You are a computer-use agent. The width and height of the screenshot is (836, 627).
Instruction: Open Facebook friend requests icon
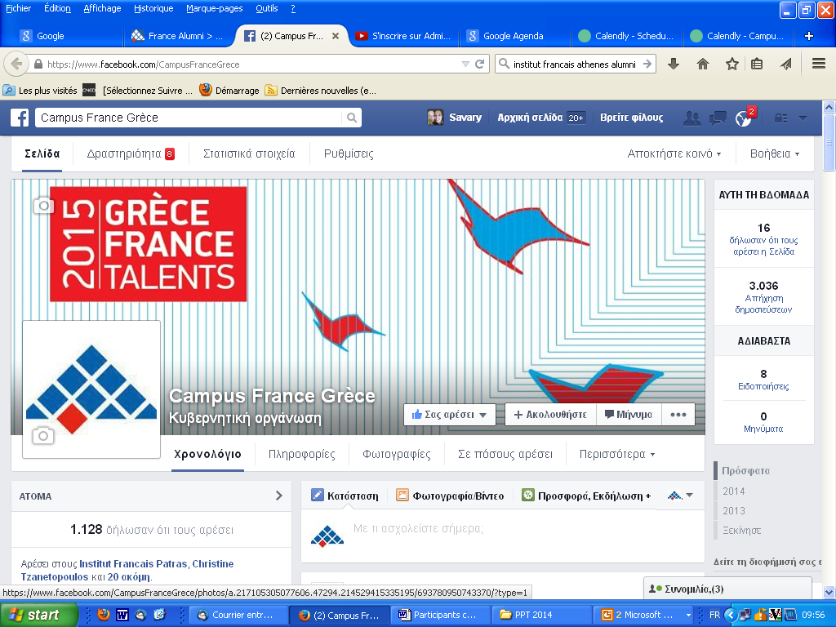[x=692, y=118]
